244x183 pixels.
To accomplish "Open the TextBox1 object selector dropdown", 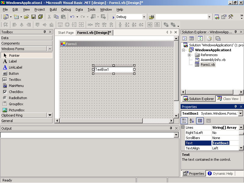I will 241,113.
